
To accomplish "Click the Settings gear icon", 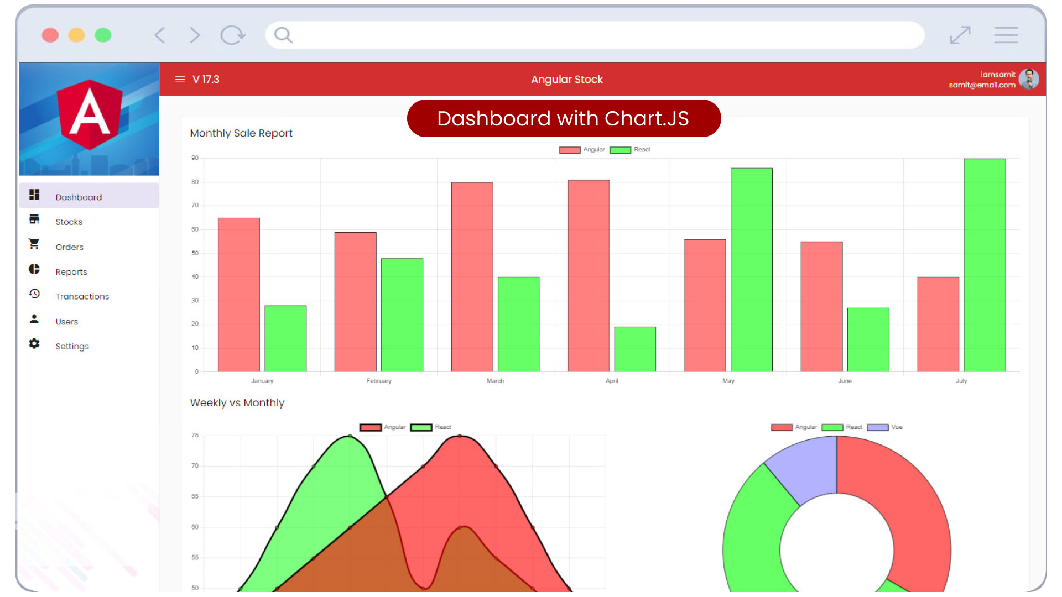I will point(34,344).
